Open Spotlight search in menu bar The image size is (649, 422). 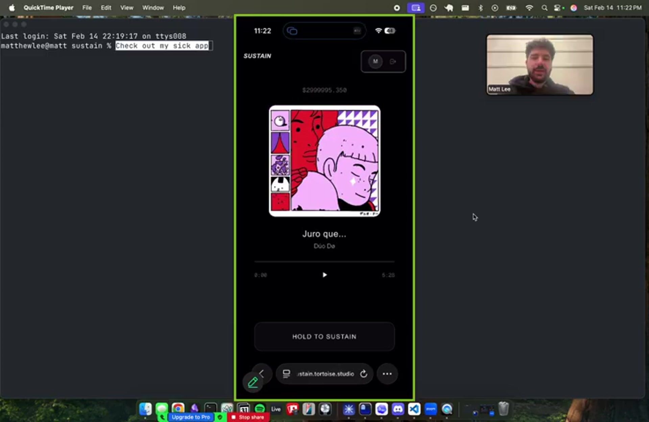[544, 7]
